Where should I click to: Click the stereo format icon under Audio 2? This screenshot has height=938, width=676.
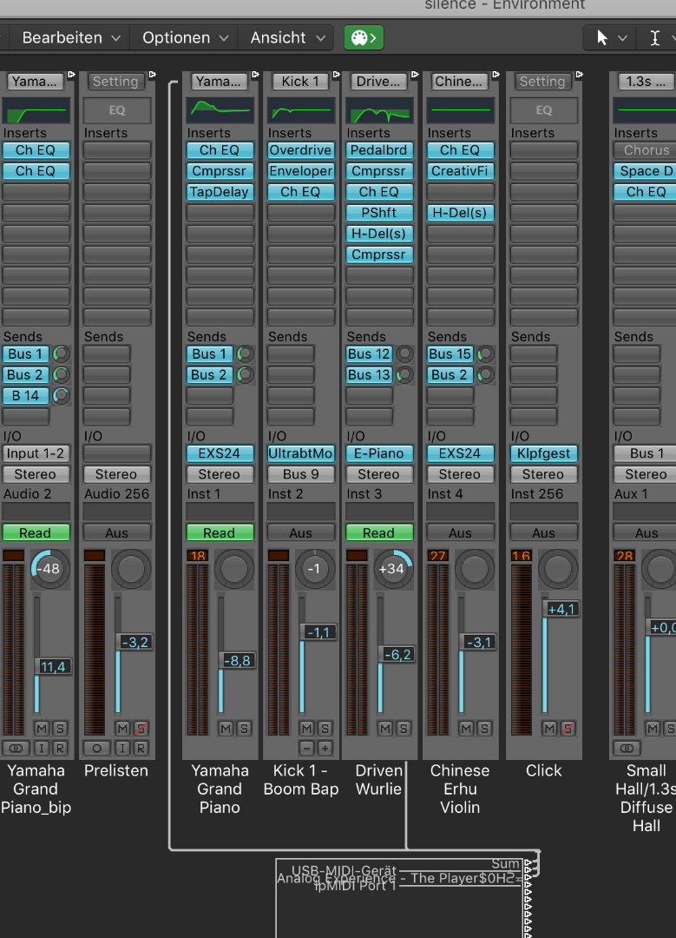point(15,748)
